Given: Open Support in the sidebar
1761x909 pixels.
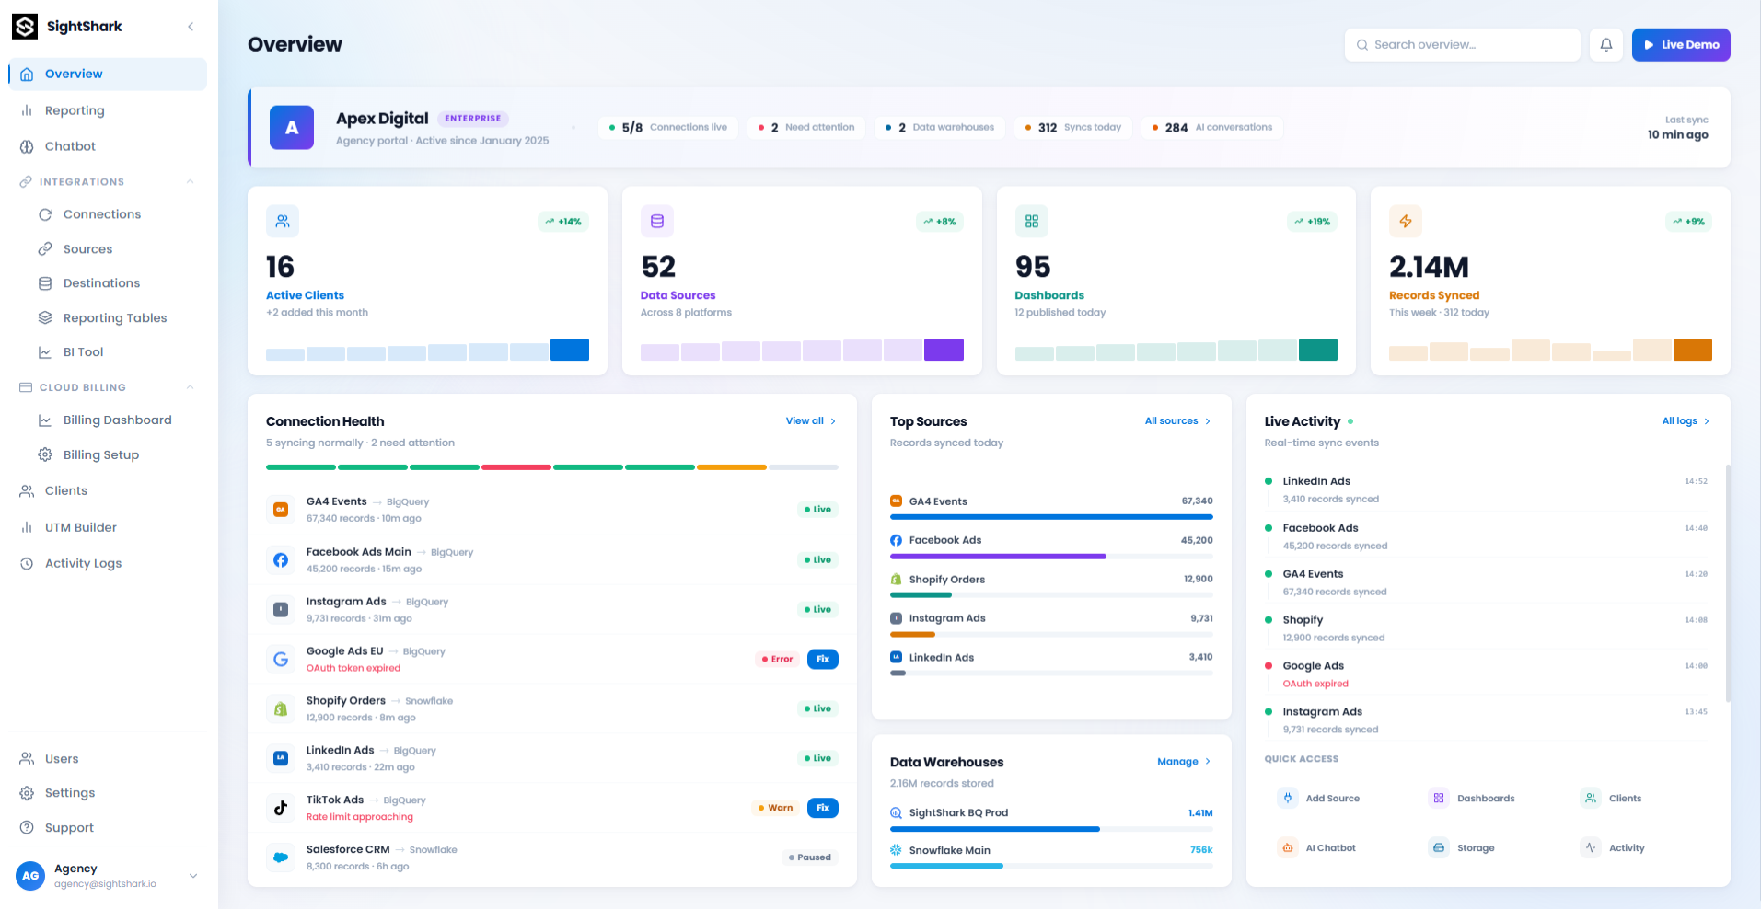Looking at the screenshot, I should [108, 828].
